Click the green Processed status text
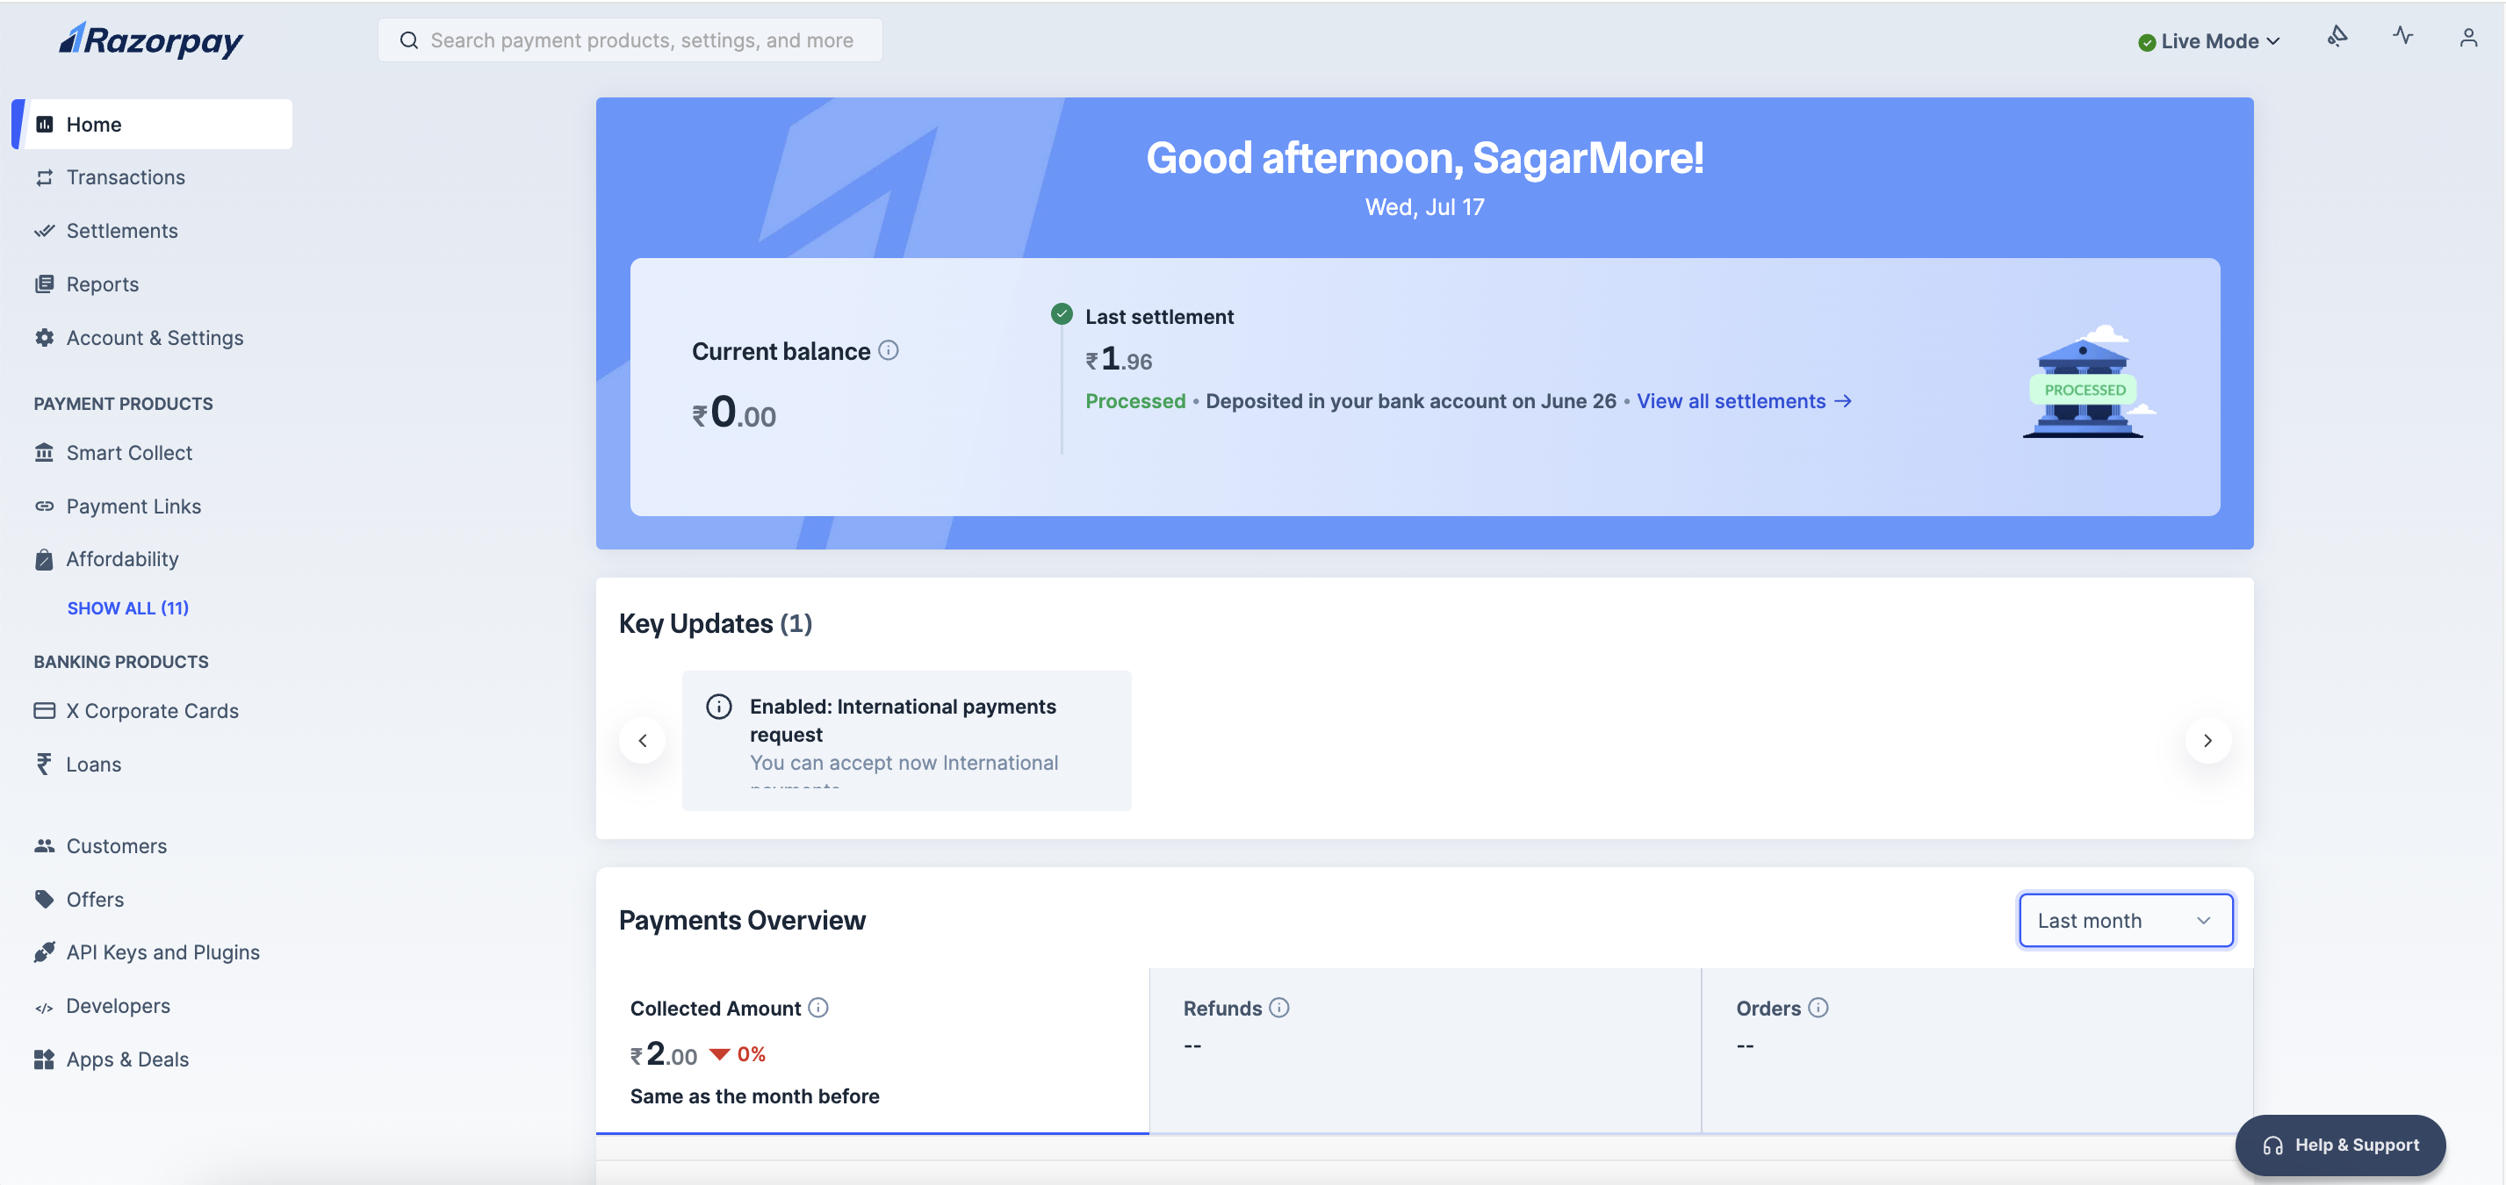The image size is (2506, 1185). (1135, 401)
